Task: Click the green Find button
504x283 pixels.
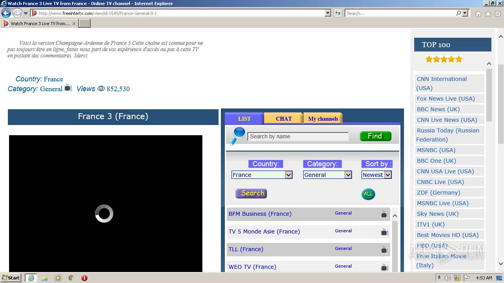Action: coord(376,136)
